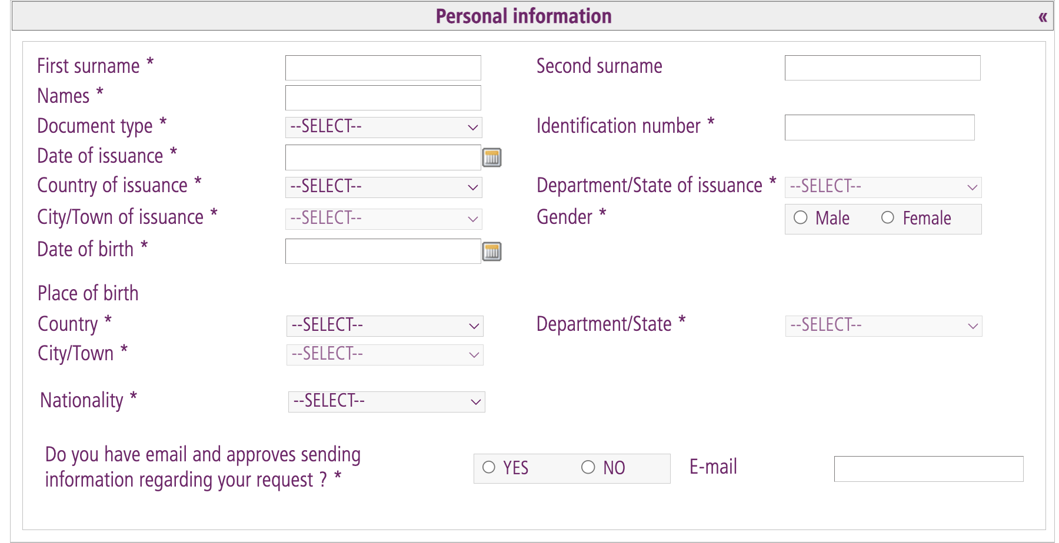Focus the Second surname input box
The width and height of the screenshot is (1059, 543).
click(x=882, y=68)
